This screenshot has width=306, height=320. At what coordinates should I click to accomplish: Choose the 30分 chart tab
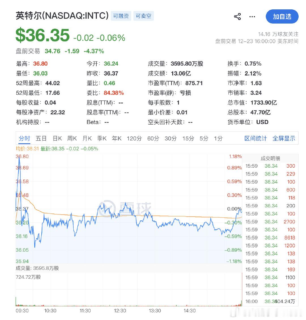coord(171,138)
